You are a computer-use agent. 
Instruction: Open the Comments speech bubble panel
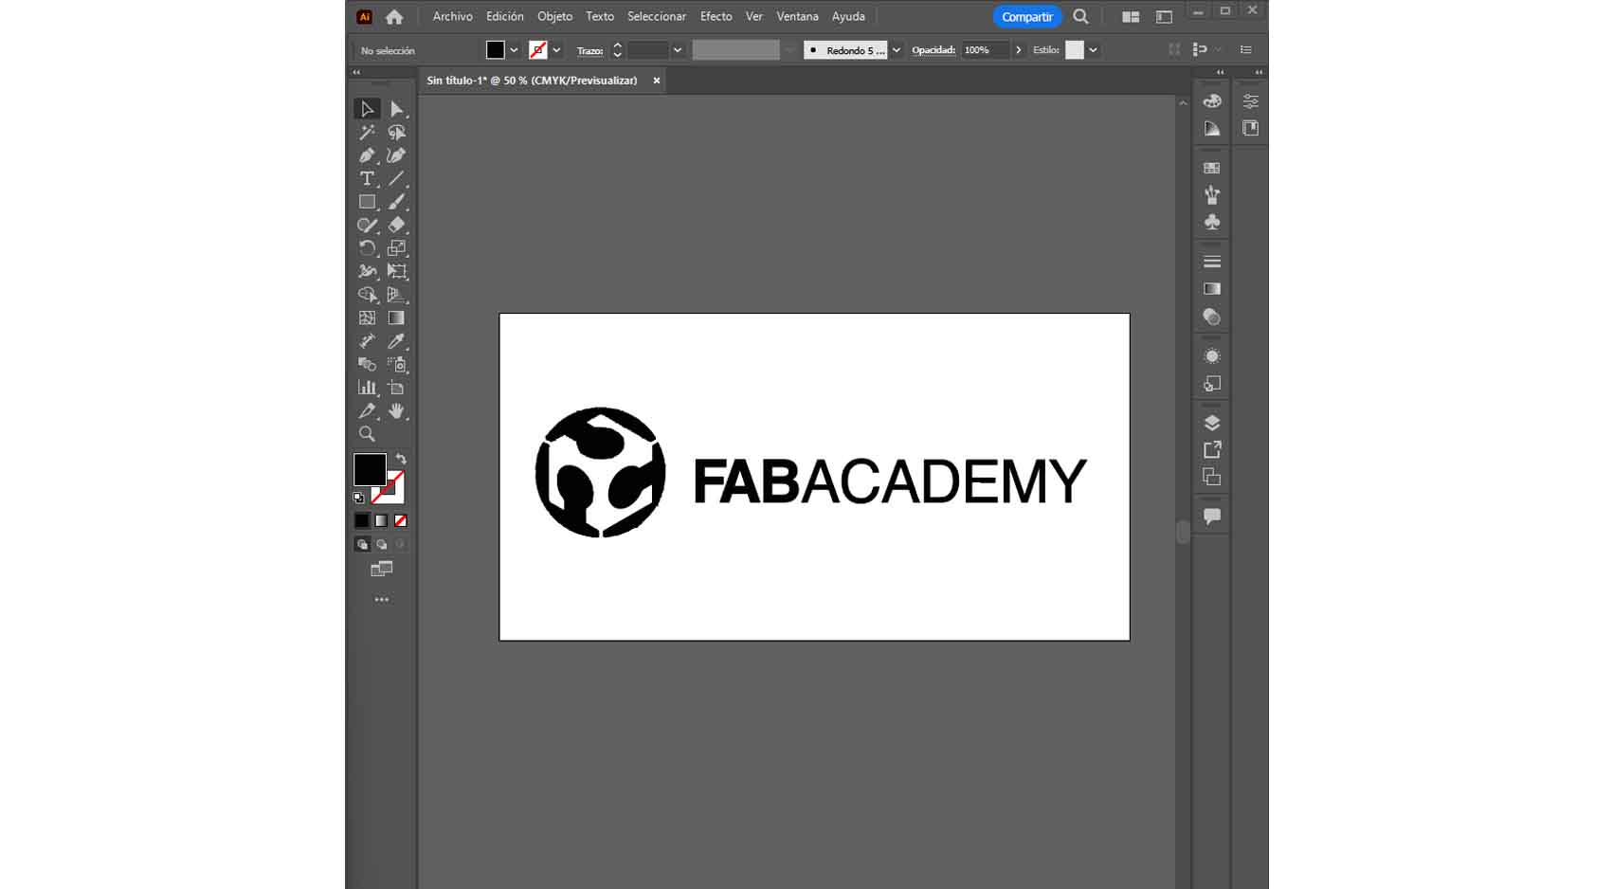(1212, 517)
